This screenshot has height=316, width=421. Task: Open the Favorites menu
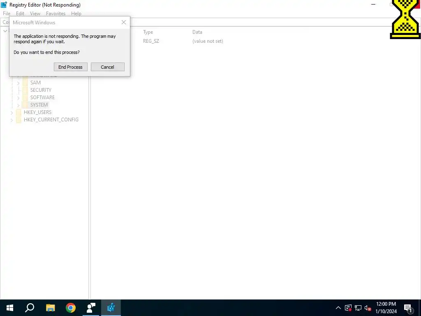point(56,14)
